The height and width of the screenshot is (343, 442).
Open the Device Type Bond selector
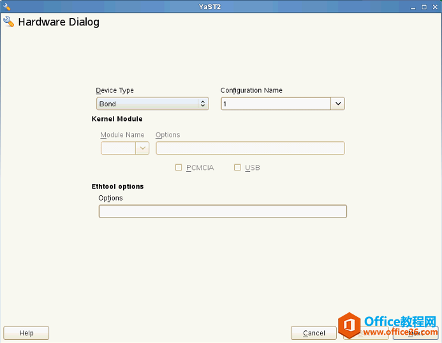(x=152, y=104)
